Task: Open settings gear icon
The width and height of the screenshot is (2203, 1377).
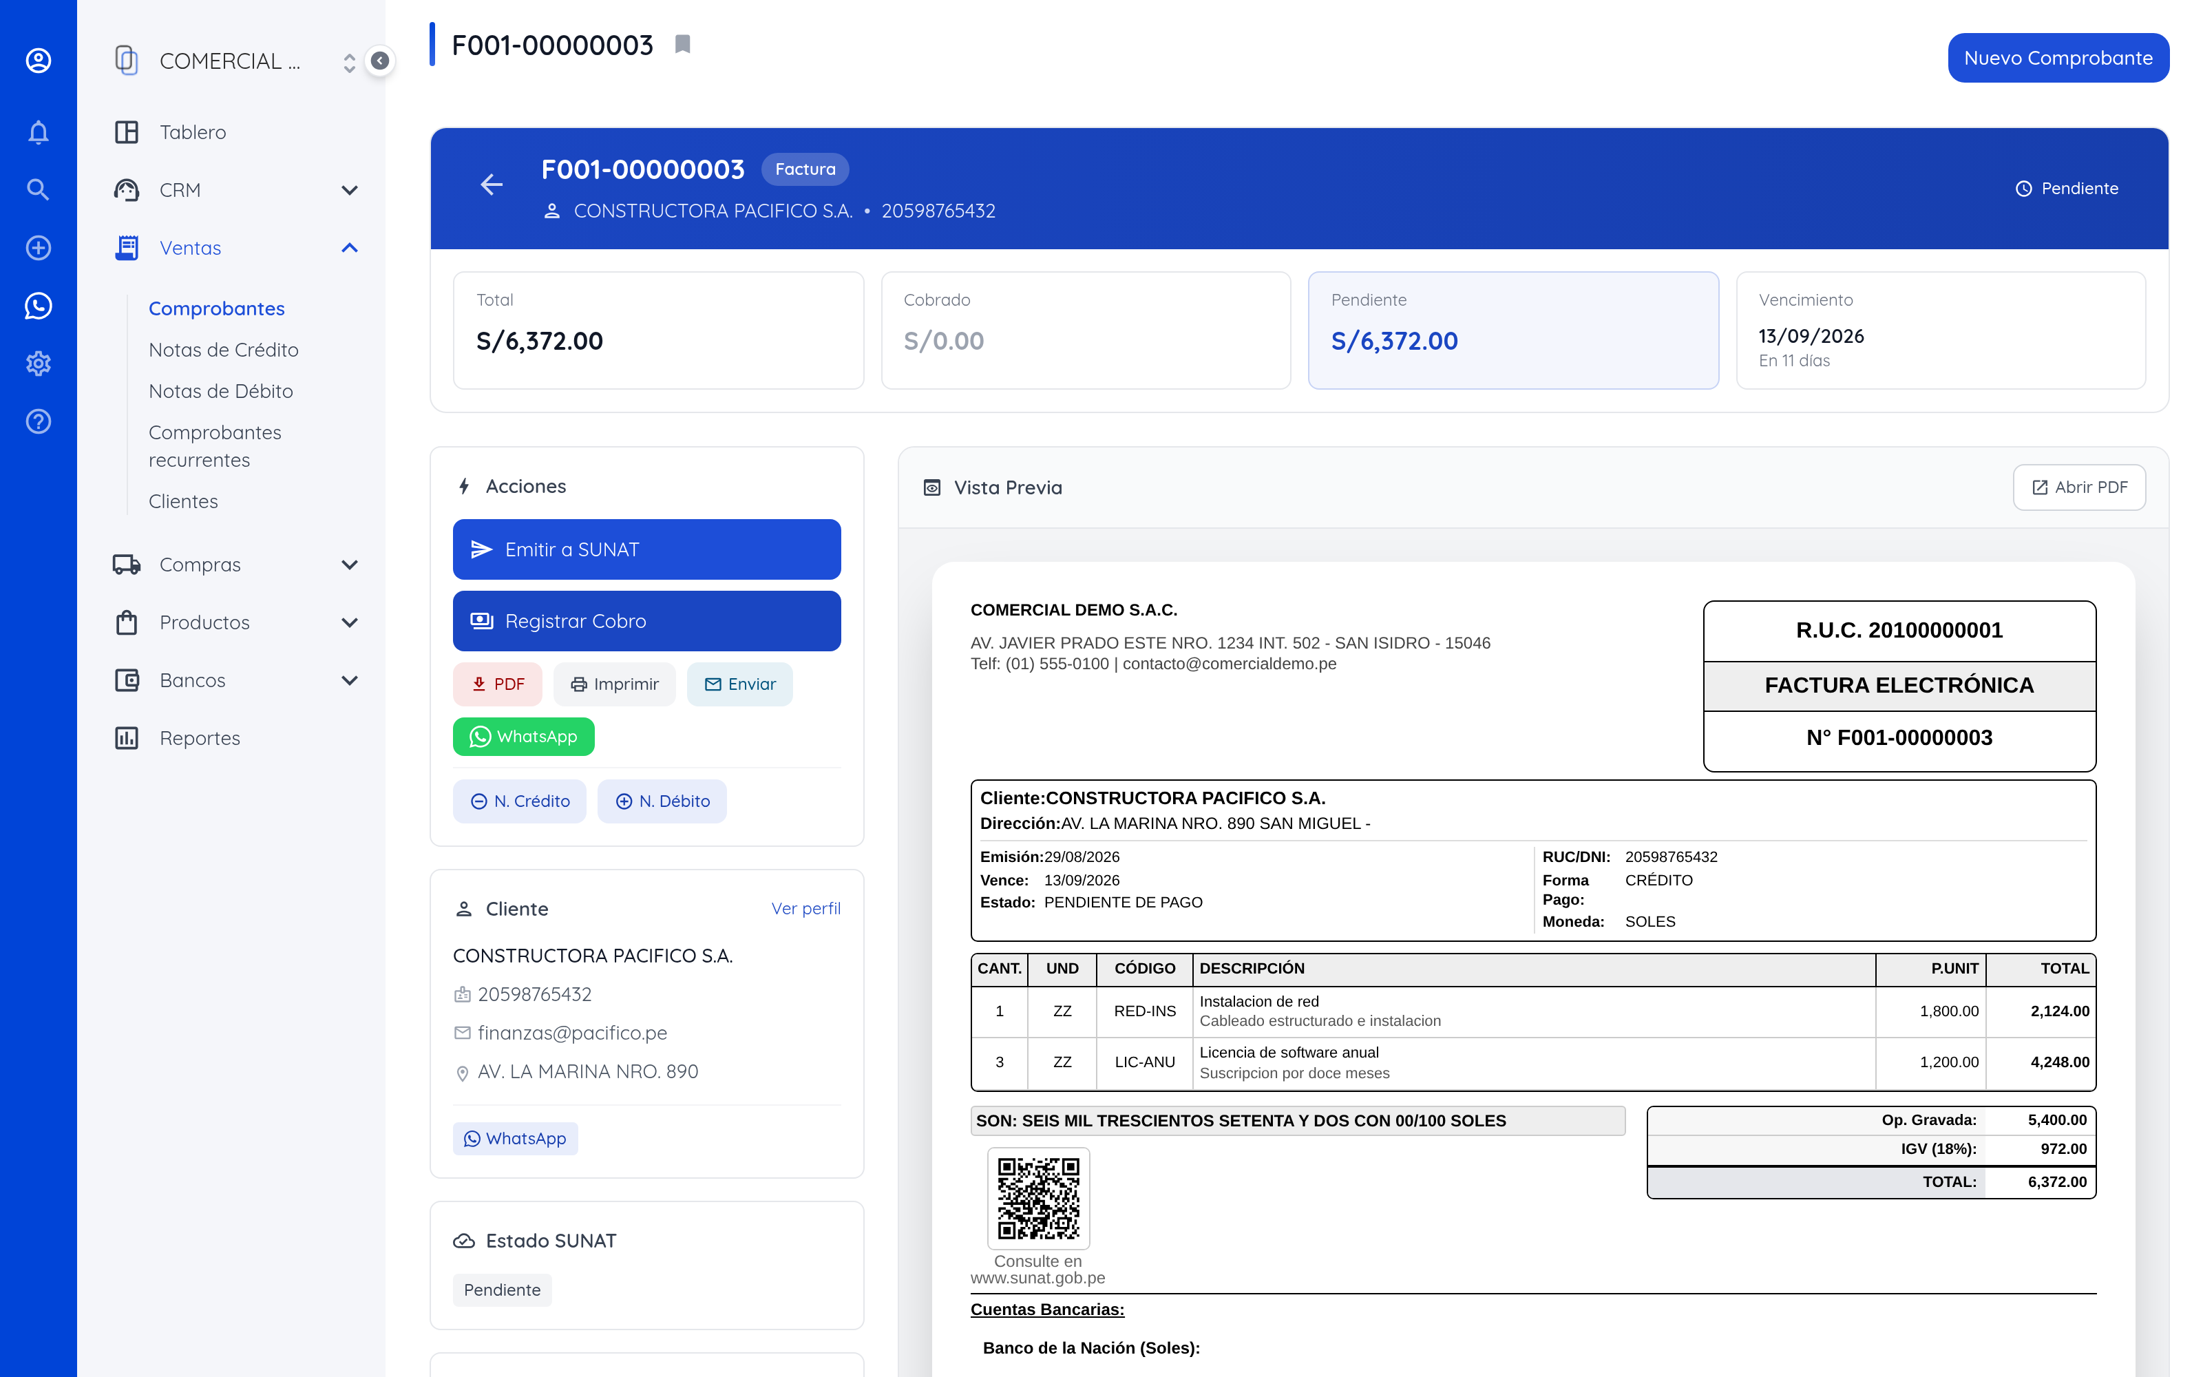Action: pos(39,364)
